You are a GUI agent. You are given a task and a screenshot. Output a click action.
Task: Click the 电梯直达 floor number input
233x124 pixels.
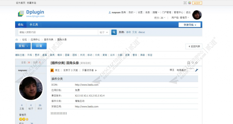click(190, 70)
